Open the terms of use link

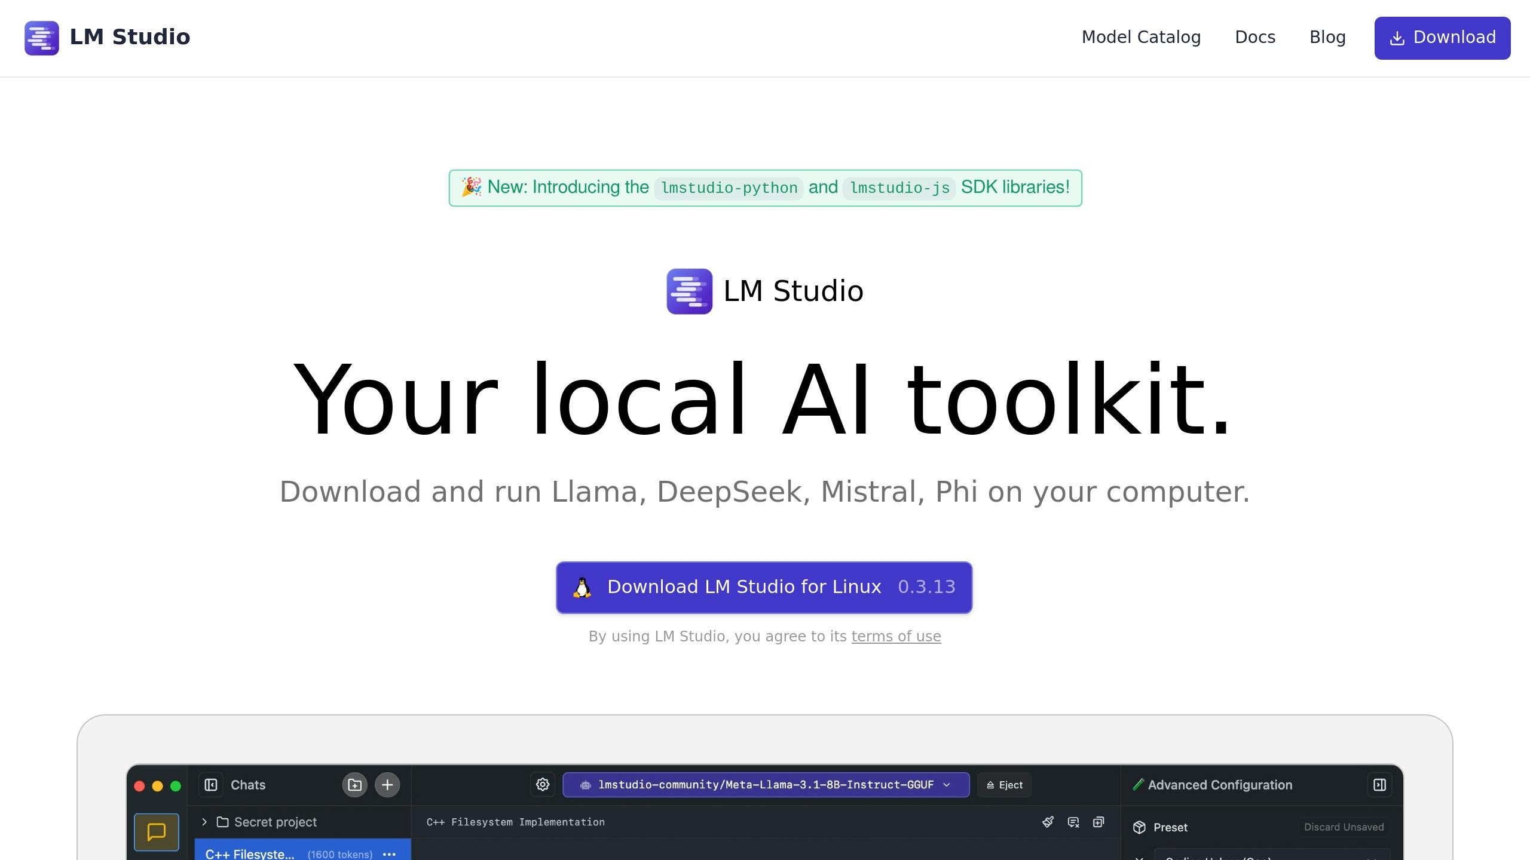point(895,636)
